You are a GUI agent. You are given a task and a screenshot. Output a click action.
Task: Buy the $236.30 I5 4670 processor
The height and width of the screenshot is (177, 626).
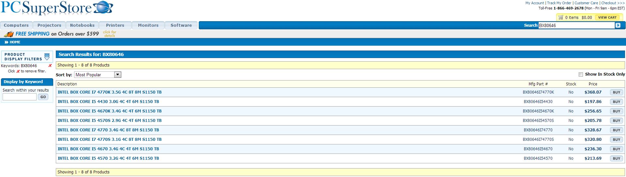[616, 149]
